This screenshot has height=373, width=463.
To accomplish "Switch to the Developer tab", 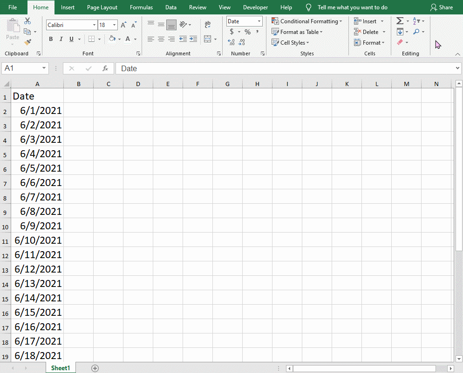I will click(x=255, y=7).
